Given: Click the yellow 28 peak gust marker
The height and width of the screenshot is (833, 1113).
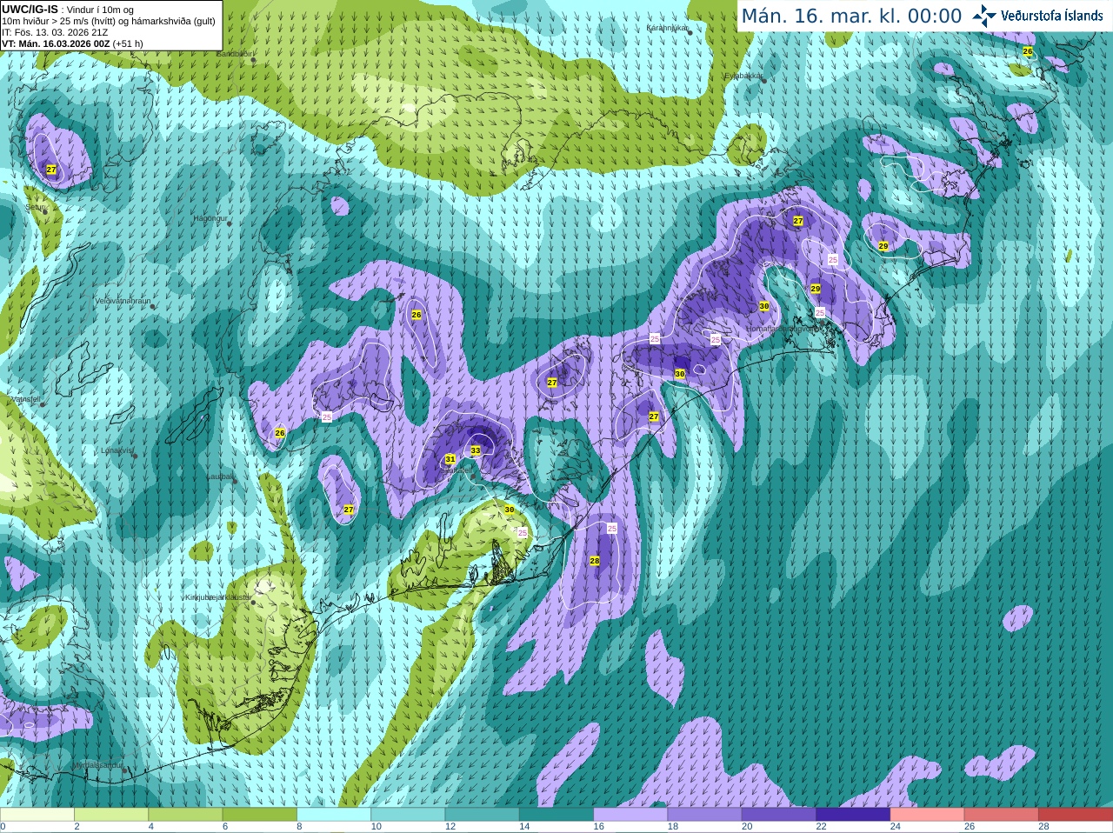Looking at the screenshot, I should click(x=595, y=561).
